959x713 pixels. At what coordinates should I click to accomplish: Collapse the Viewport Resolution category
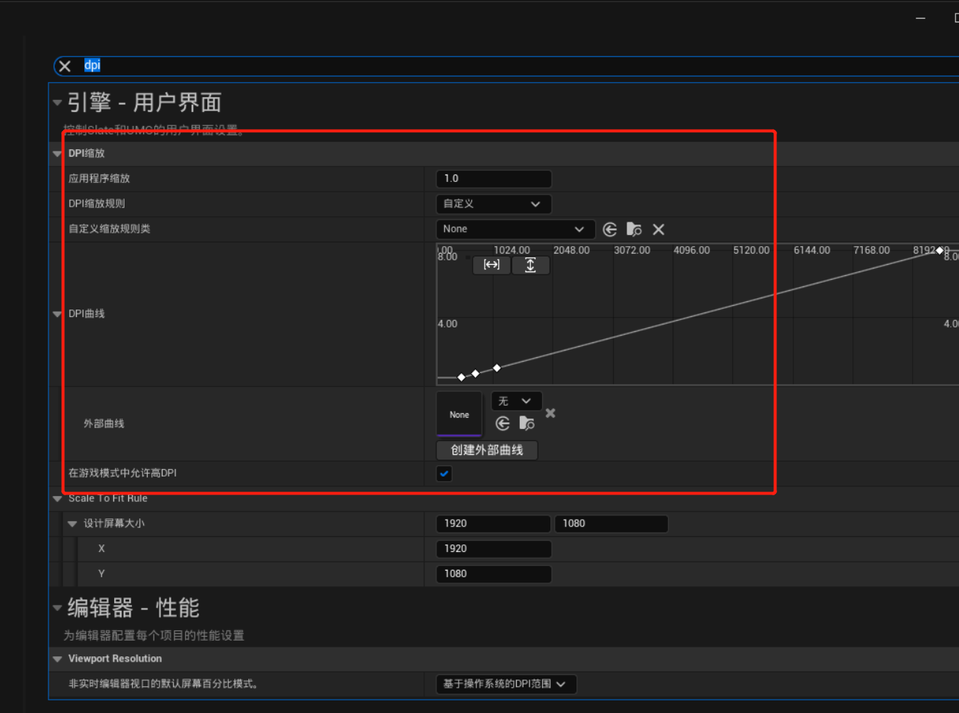coord(57,659)
